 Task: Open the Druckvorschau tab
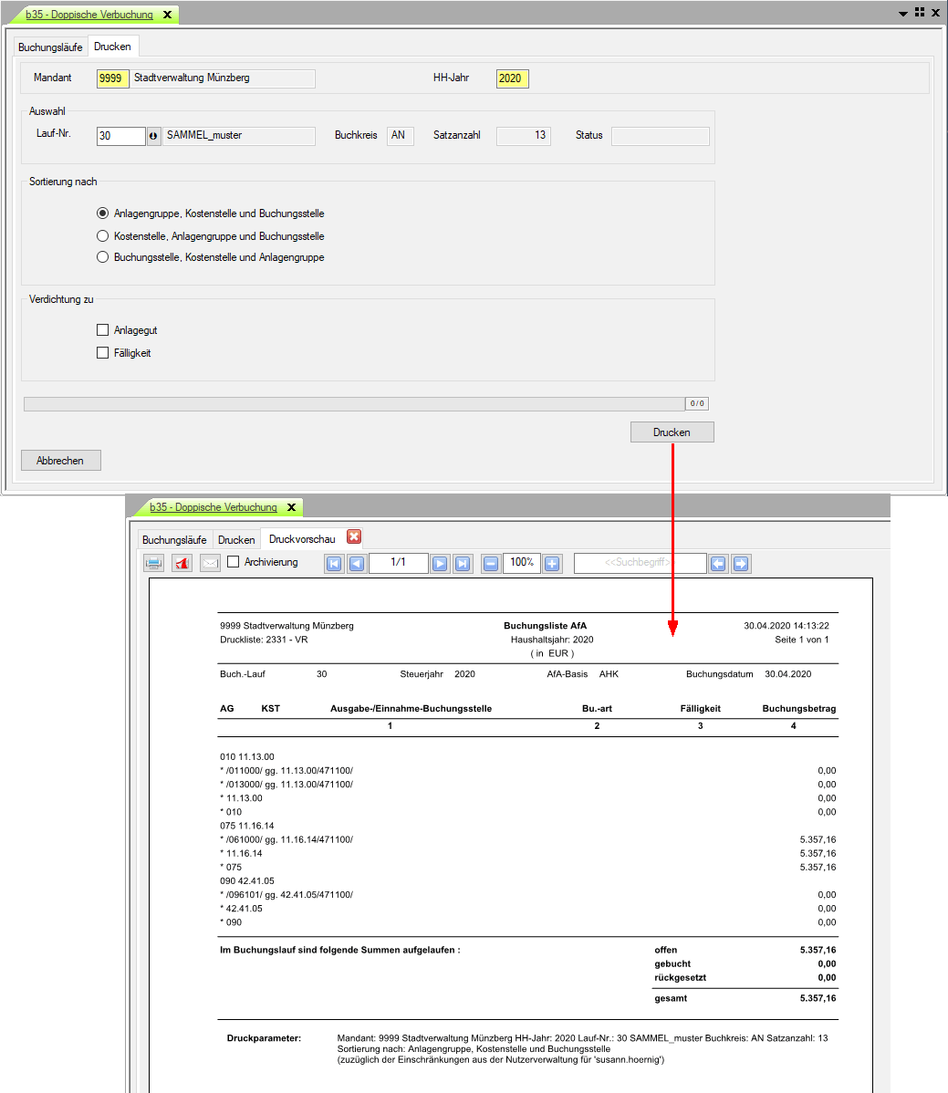[302, 539]
